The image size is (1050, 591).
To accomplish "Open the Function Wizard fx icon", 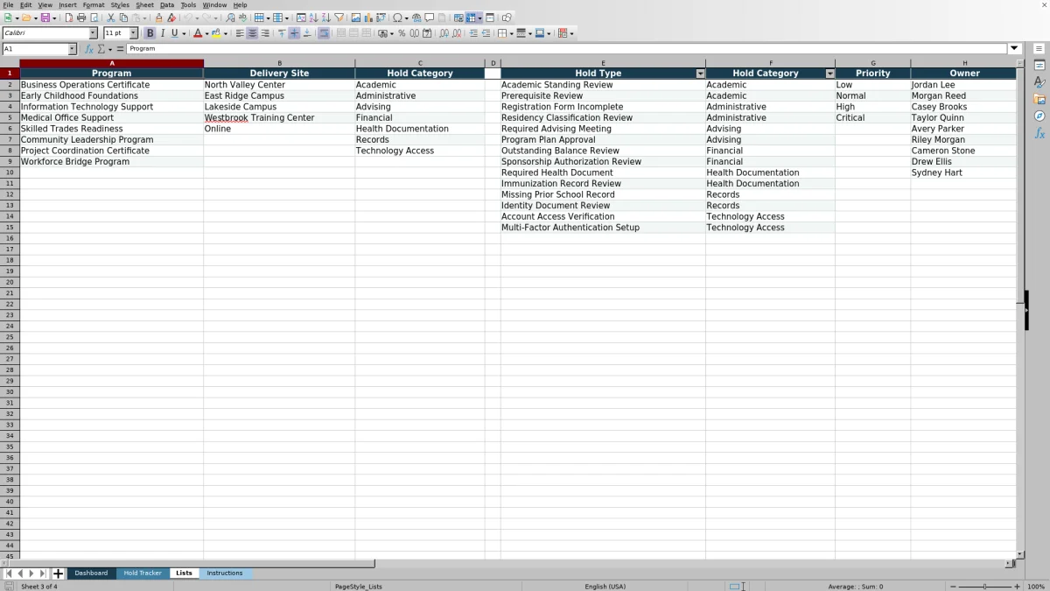I will point(88,49).
